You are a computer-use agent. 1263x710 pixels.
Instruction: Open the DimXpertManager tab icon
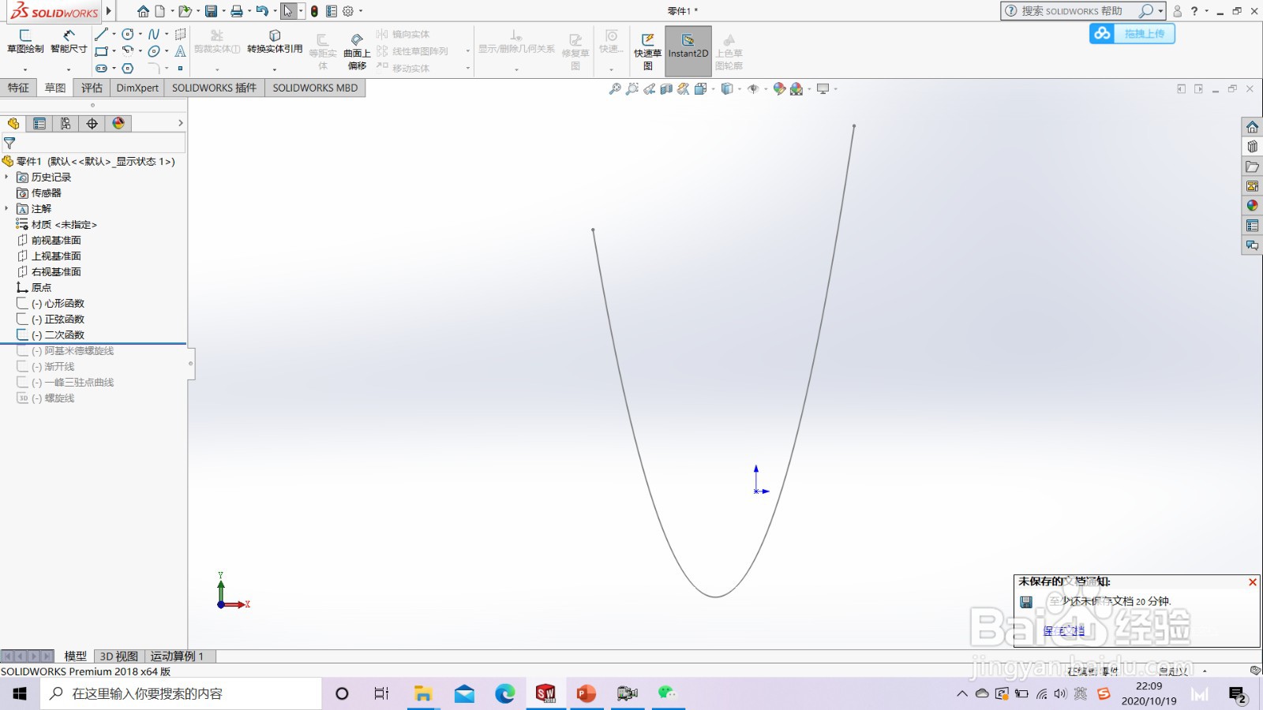(92, 124)
